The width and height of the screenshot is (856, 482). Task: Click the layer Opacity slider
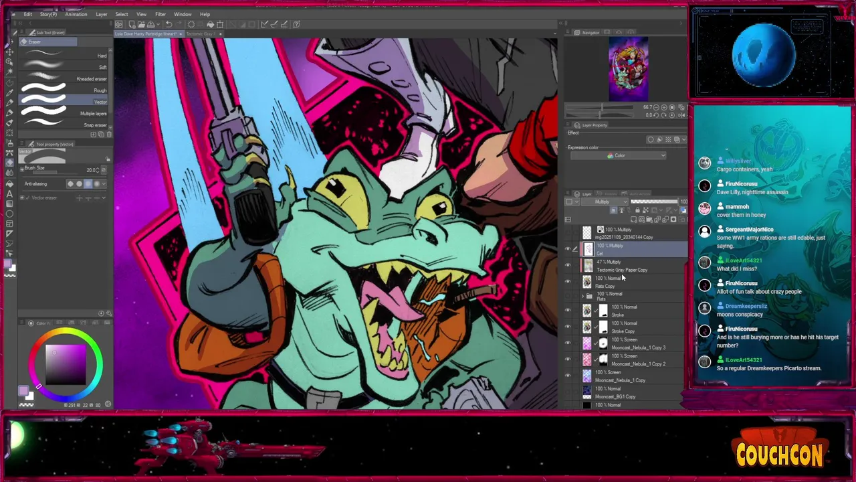(x=654, y=202)
